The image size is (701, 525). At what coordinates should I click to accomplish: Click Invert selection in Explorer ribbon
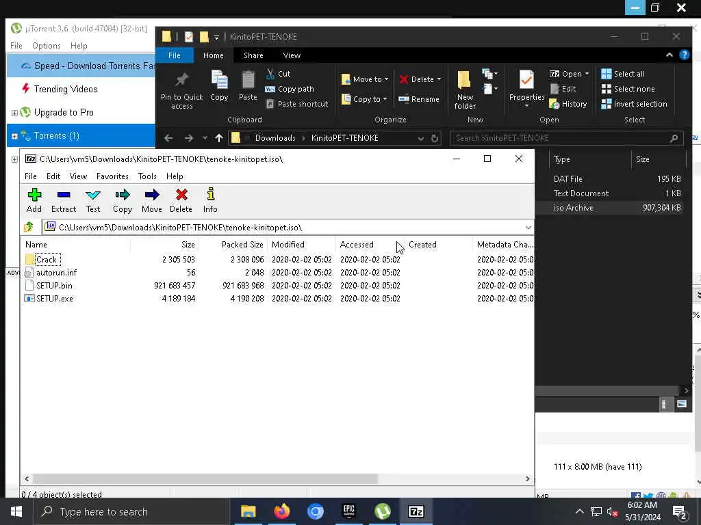tap(634, 104)
